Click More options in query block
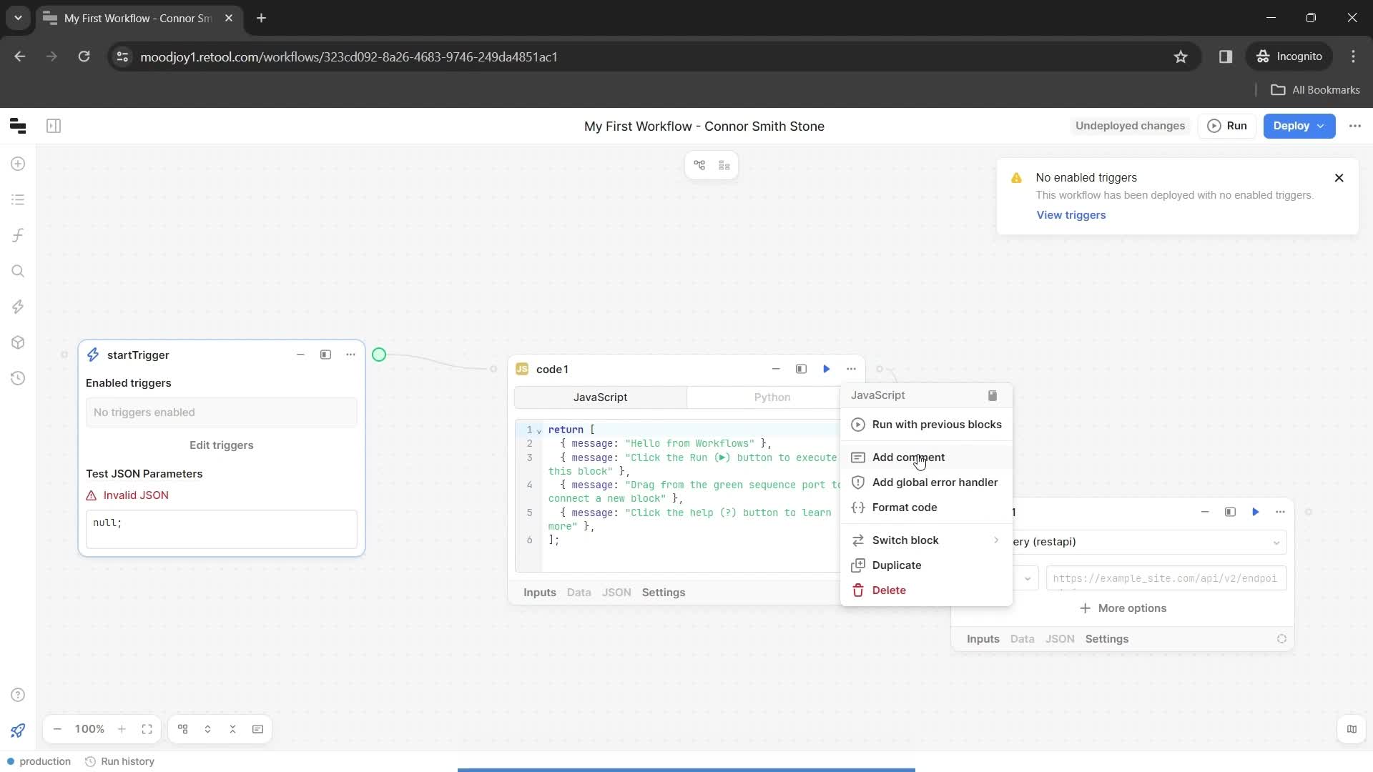The width and height of the screenshot is (1373, 772). click(1123, 608)
